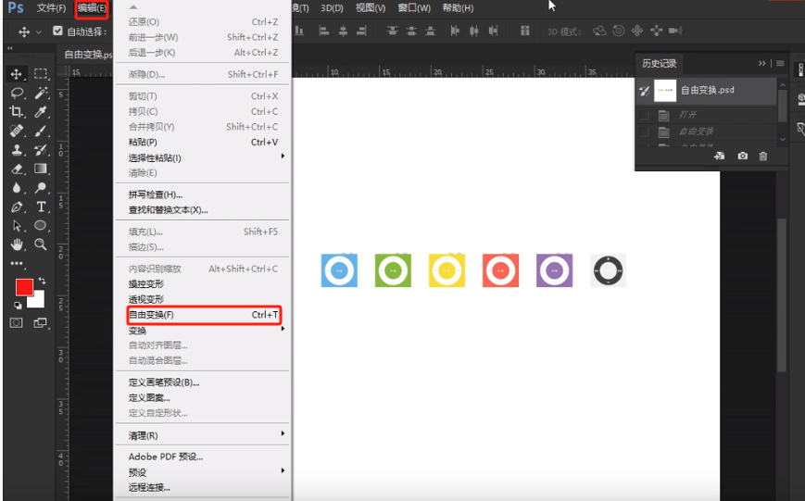
Task: Select the Type tool
Action: (41, 207)
